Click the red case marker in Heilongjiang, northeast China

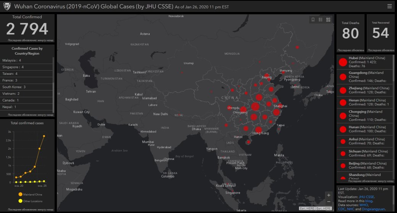297,47
